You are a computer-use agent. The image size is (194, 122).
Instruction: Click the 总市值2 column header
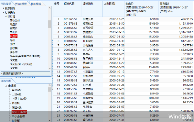(176, 9)
